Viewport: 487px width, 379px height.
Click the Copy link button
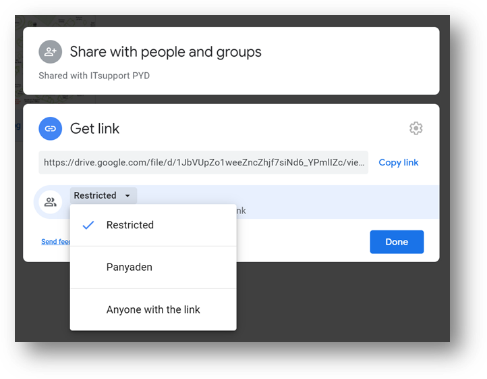tap(399, 162)
